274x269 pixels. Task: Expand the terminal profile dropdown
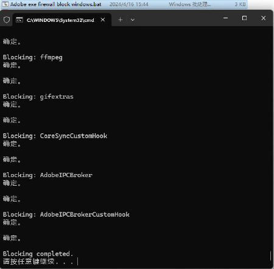point(133,19)
